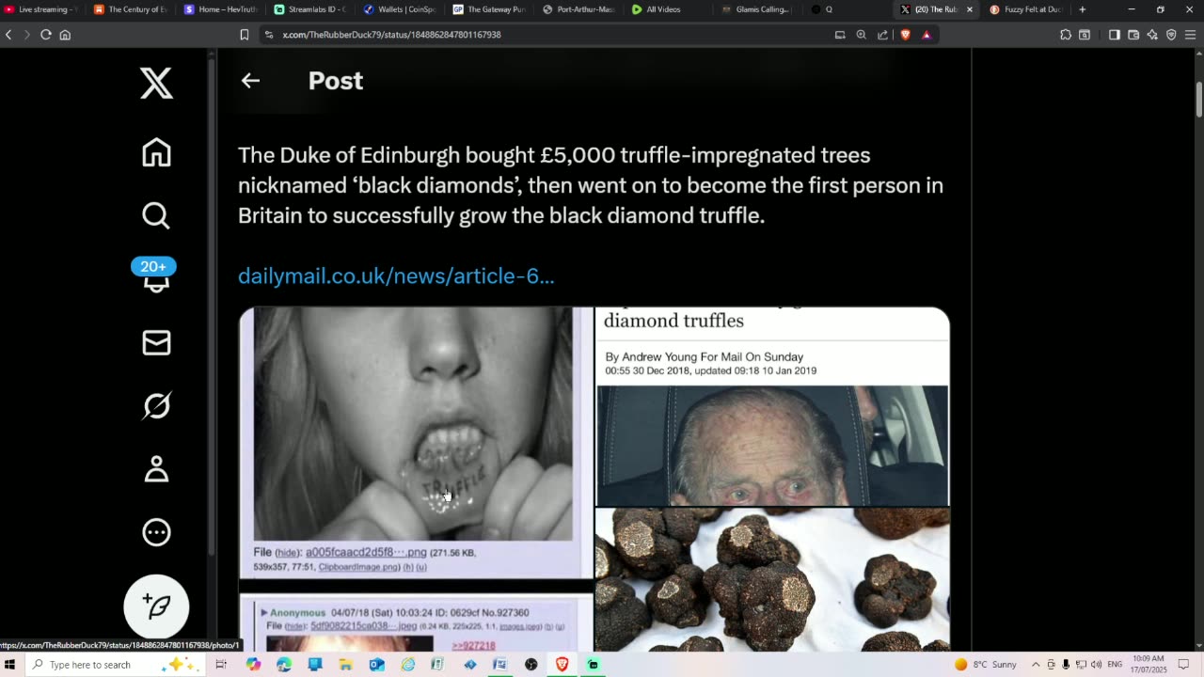Open the VPN shield icon in toolbar
Screen dimensions: 1204x677
point(1171,35)
